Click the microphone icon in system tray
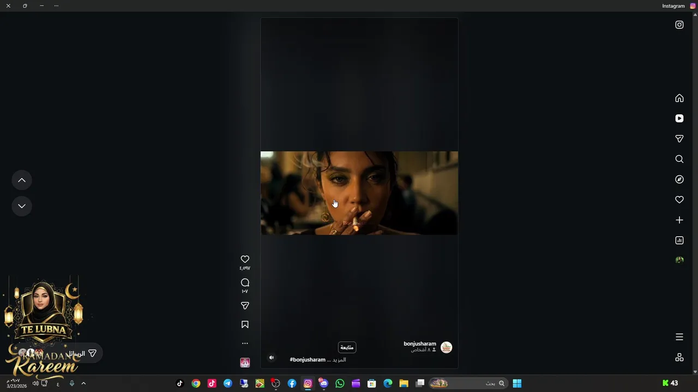Image resolution: width=698 pixels, height=392 pixels. coord(71,383)
